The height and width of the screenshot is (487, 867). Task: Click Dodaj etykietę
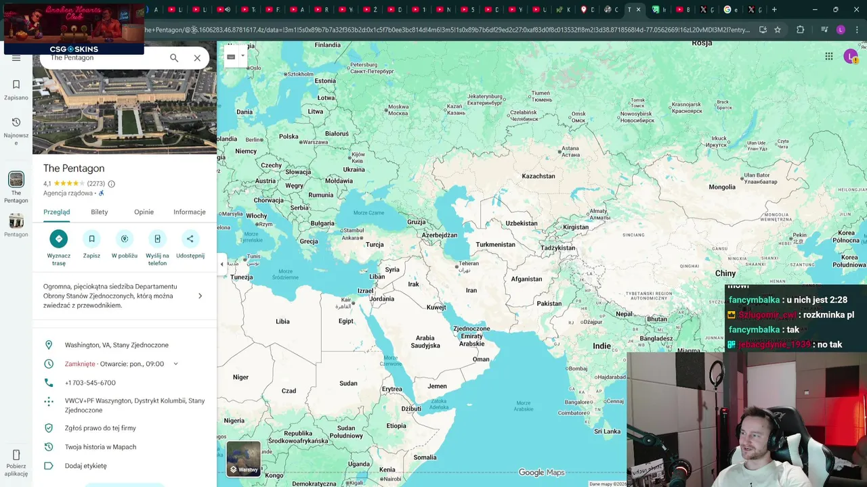tap(85, 466)
